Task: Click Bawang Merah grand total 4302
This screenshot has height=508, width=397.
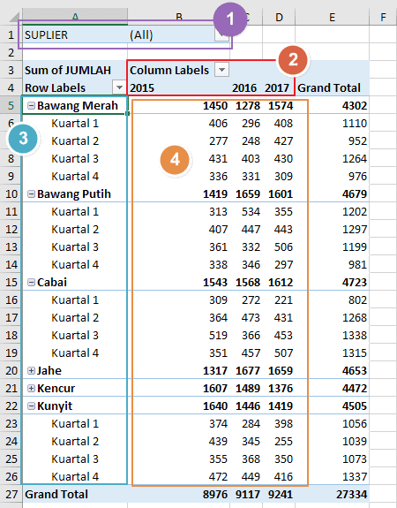Action: tap(355, 106)
